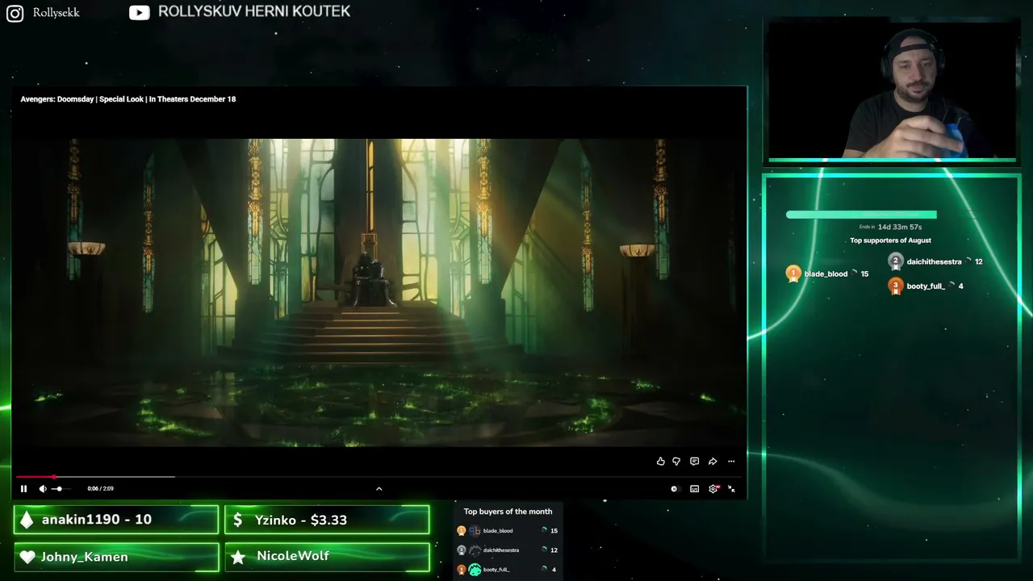Seek on the red video progress bar
Viewport: 1033px width, 581px height.
coord(379,477)
